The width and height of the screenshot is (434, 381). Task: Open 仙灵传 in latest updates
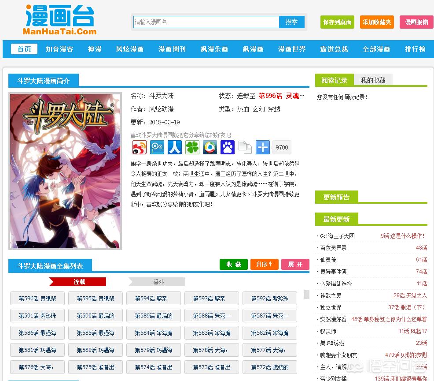click(x=328, y=260)
